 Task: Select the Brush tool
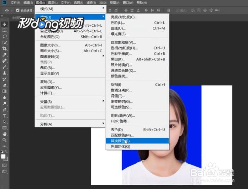[x=4, y=67]
